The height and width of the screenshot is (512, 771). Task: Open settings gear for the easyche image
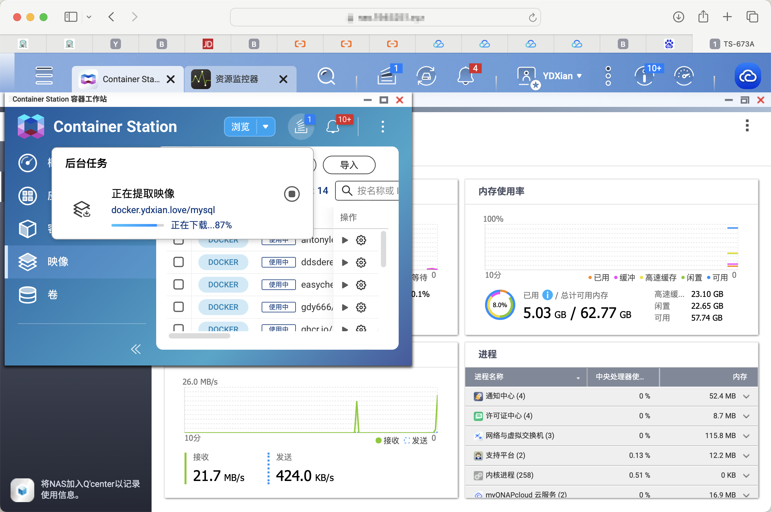[x=361, y=285]
